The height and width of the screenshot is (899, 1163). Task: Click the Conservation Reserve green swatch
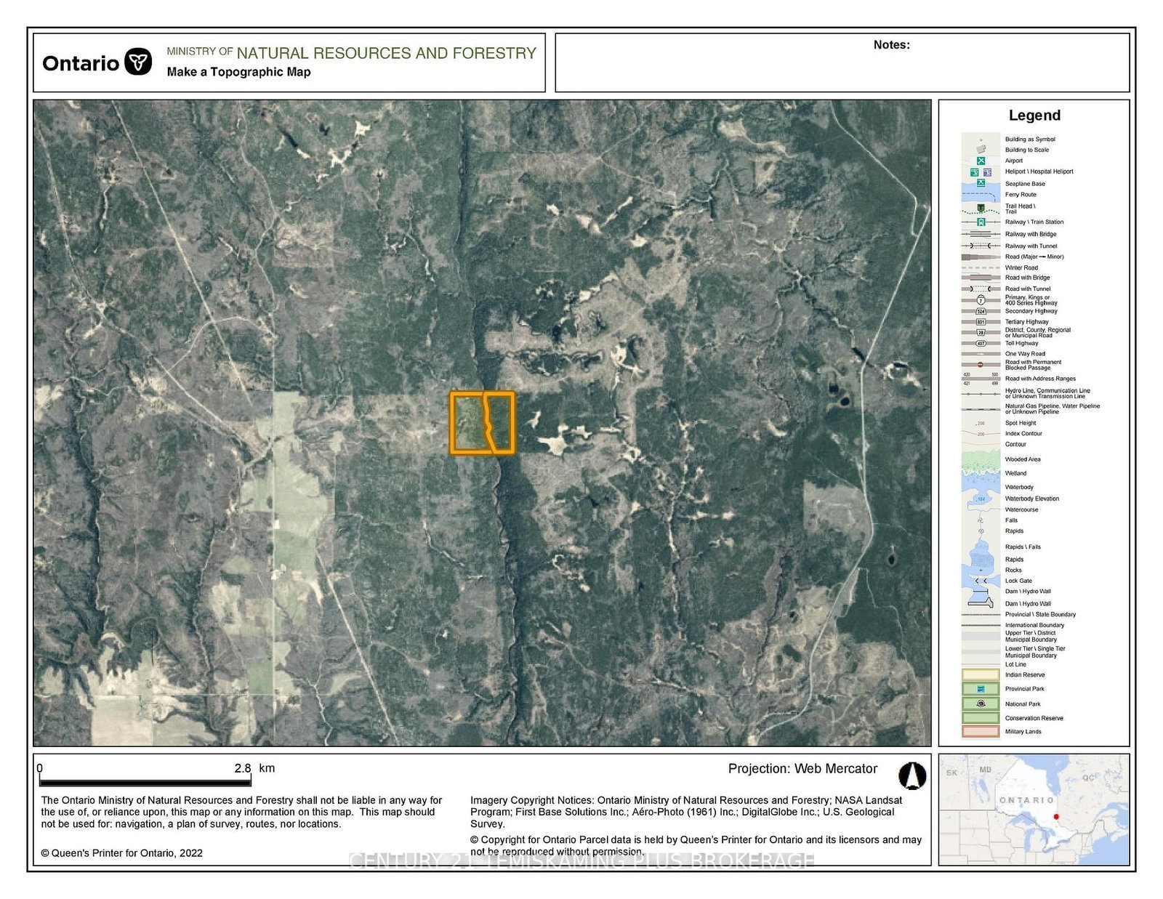[981, 718]
